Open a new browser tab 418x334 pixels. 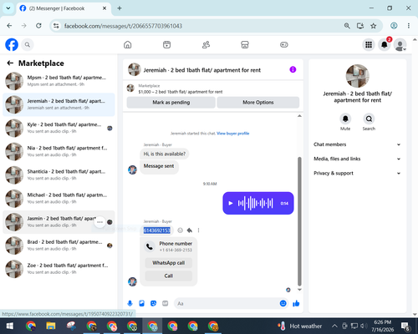click(x=120, y=8)
